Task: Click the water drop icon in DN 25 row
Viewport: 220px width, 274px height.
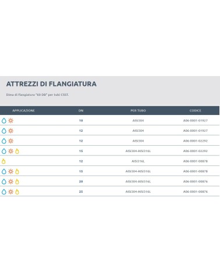Action: 4,192
